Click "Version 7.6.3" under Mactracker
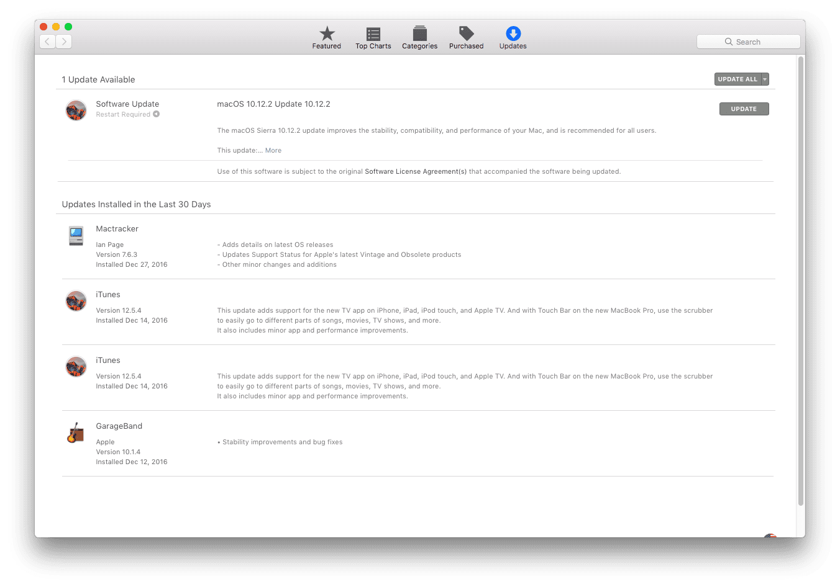Screen dimensions: 840x587 pyautogui.click(x=117, y=254)
